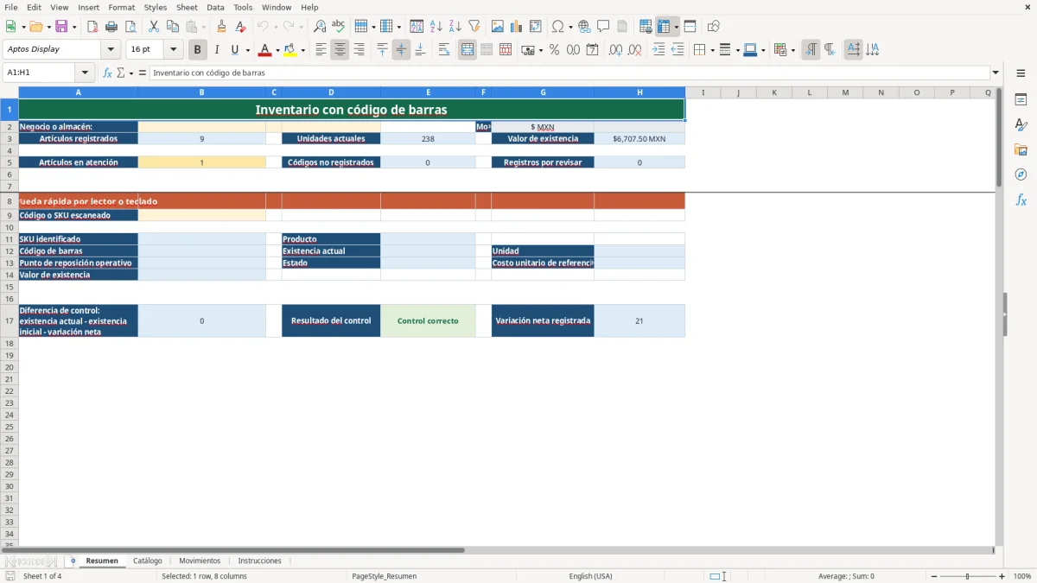Viewport: 1037px width, 583px height.
Task: Click the zoom in plus button
Action: pyautogui.click(x=1002, y=576)
